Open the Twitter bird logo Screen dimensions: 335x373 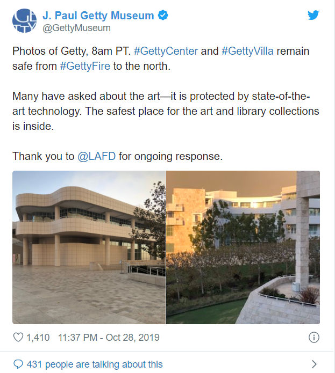(313, 15)
